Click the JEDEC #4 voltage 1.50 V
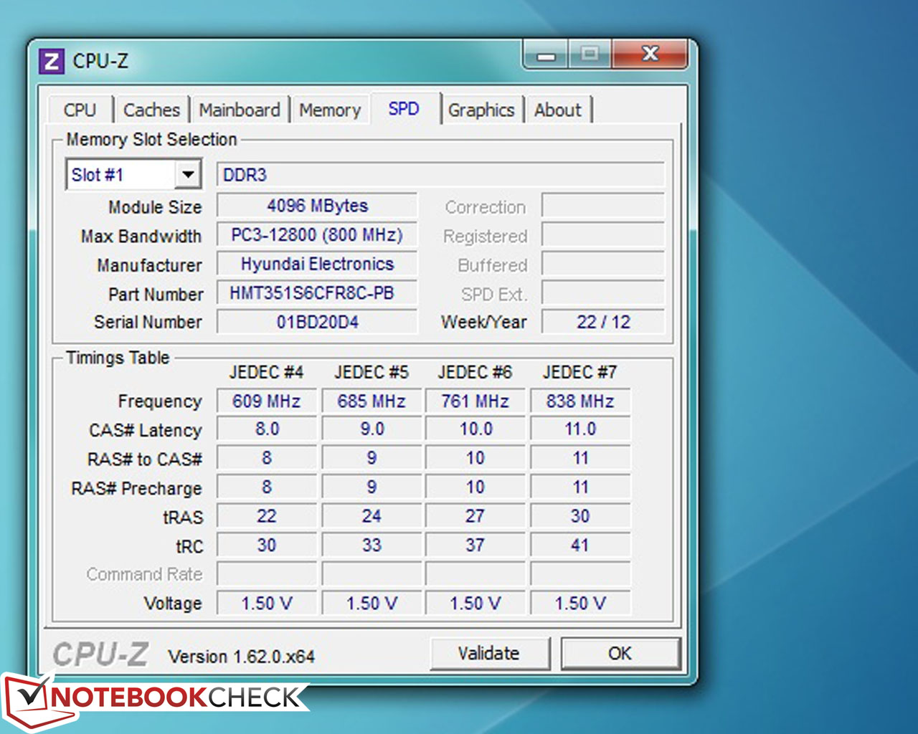Image resolution: width=918 pixels, height=734 pixels. (x=266, y=603)
